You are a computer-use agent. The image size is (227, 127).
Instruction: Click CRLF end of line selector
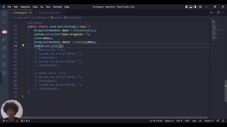click(187, 121)
